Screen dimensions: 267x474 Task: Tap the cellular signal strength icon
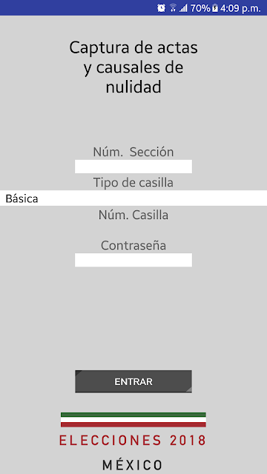(183, 8)
